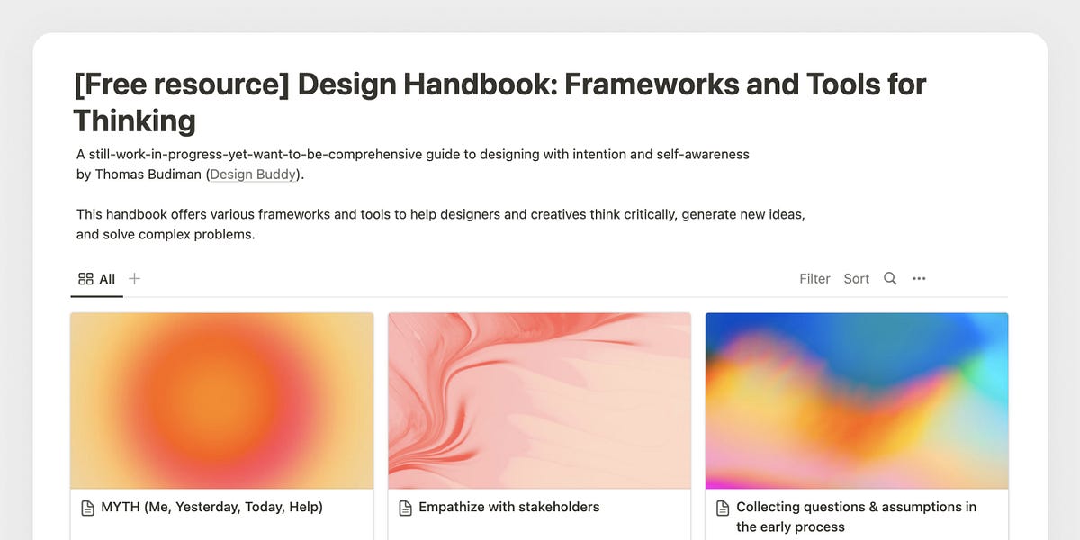Open the Sort options
This screenshot has height=540, width=1080.
tap(856, 279)
